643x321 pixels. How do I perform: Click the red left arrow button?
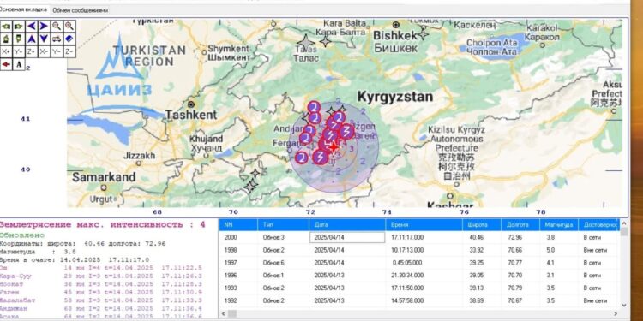pyautogui.click(x=6, y=64)
